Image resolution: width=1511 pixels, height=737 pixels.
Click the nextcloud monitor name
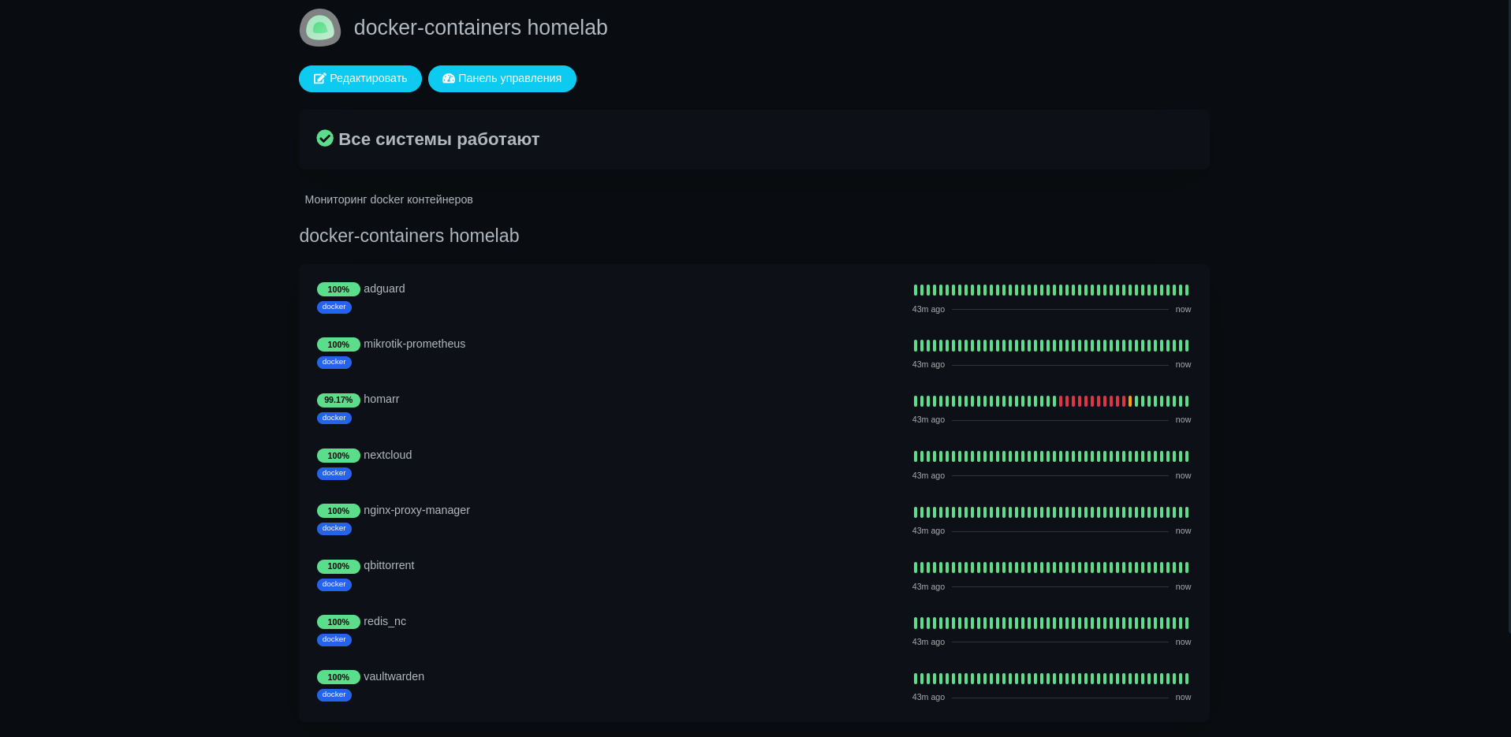[388, 455]
